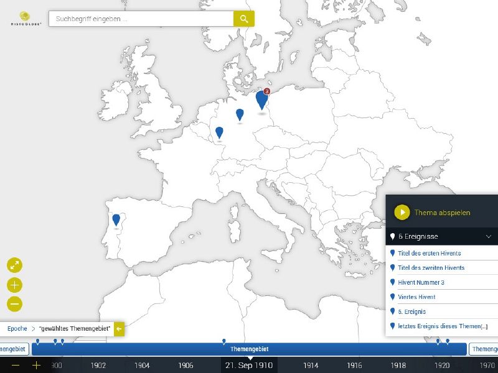This screenshot has height=373, width=498.
Task: Click the timeline event pin above 1920
Action: coord(438,341)
